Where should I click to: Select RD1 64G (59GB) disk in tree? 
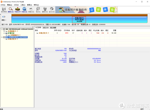(16, 37)
